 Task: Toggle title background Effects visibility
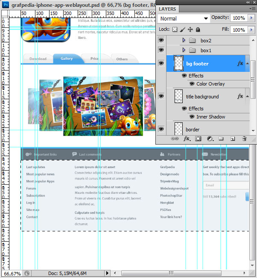[184, 109]
